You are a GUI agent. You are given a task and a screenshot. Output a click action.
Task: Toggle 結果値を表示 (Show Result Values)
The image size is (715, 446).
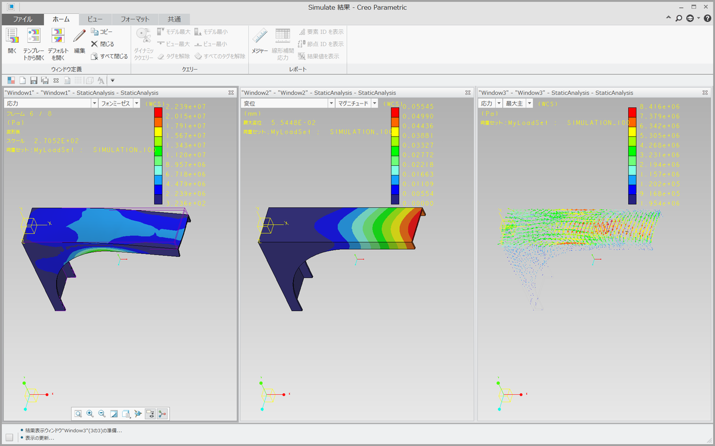(319, 56)
